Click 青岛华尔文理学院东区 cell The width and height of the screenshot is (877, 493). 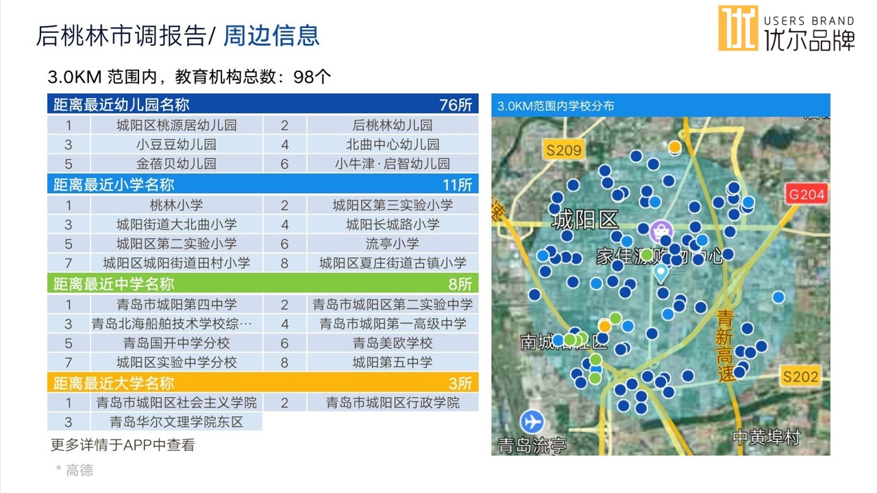click(x=177, y=422)
